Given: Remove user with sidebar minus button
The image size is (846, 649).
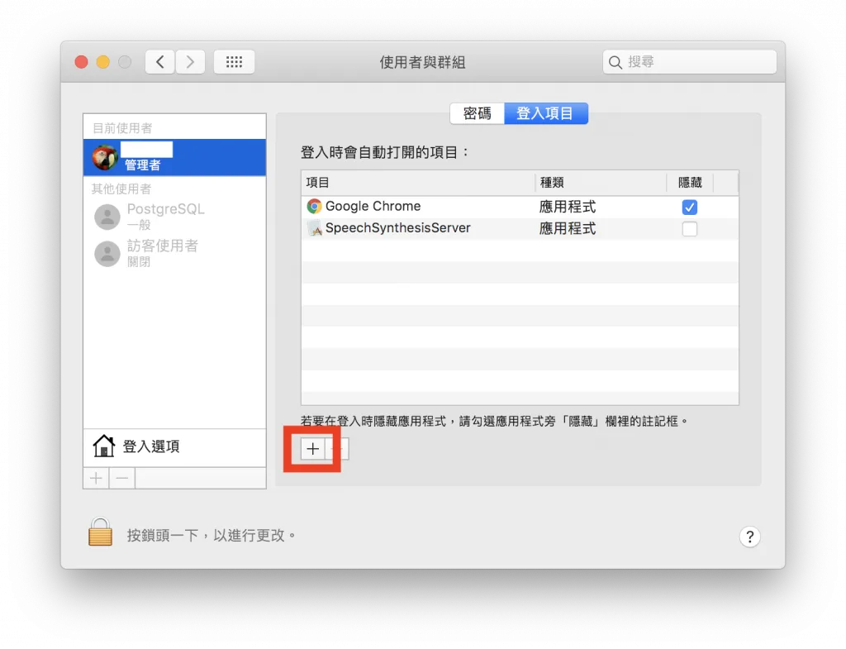Looking at the screenshot, I should coord(122,479).
